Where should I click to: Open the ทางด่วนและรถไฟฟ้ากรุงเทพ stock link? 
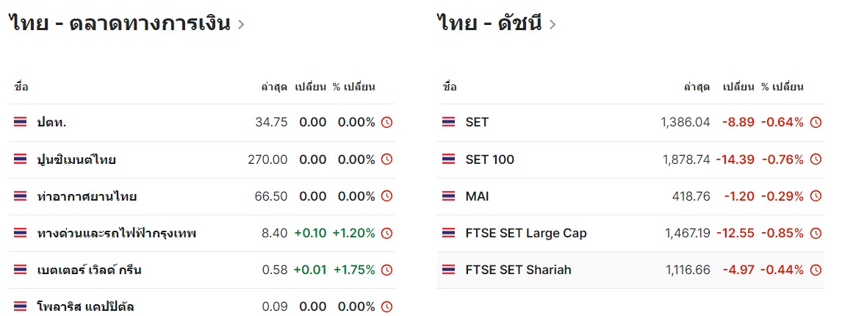117,233
